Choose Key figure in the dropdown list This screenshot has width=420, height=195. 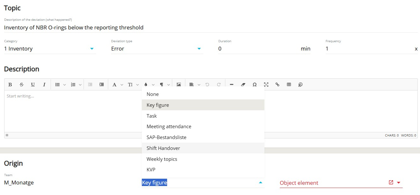(x=203, y=105)
